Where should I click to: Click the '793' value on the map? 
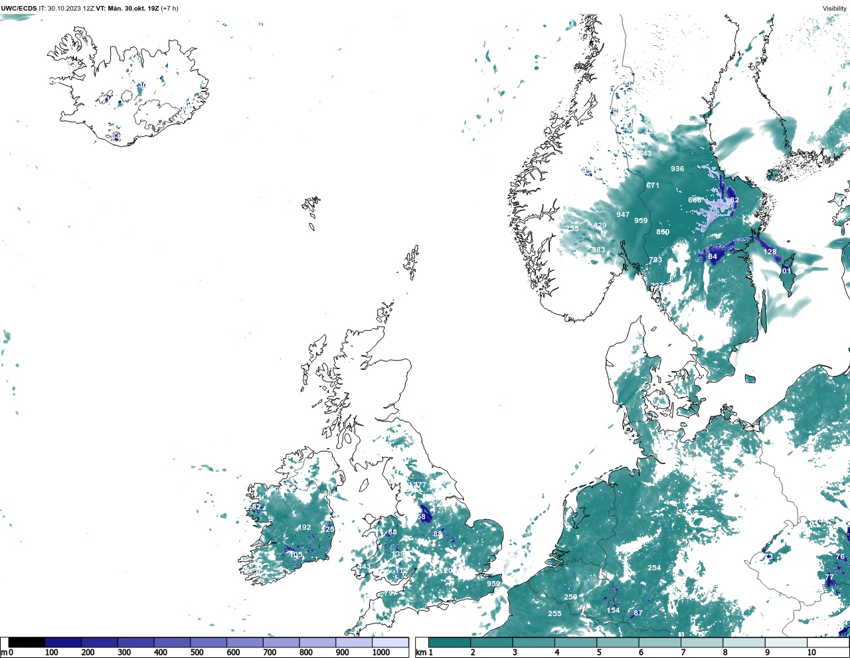point(655,260)
